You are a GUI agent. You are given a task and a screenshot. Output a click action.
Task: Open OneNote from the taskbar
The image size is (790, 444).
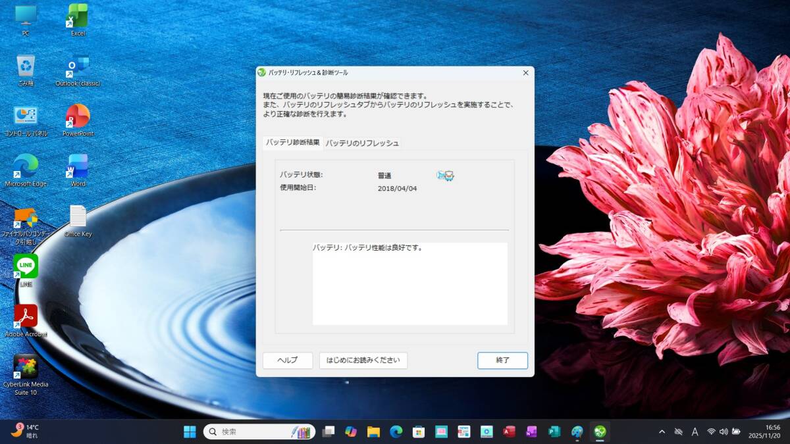pos(531,432)
